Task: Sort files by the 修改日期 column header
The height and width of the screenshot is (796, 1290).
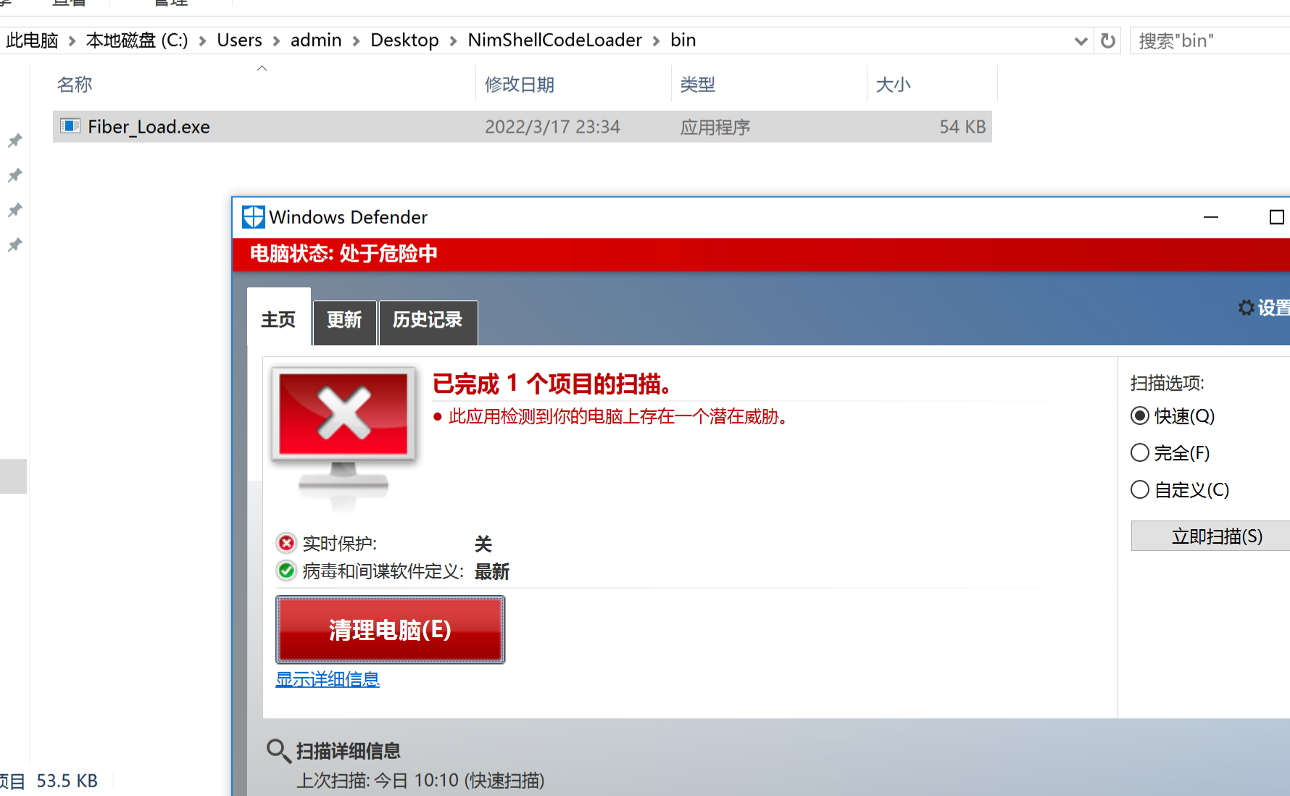Action: (519, 85)
